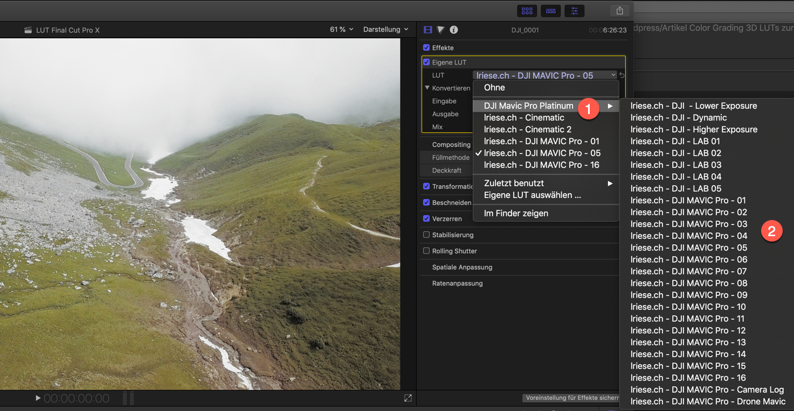Toggle the Beschneiden checkbox

tap(426, 203)
